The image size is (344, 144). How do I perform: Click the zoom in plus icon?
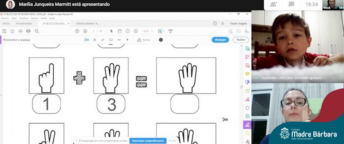click(x=136, y=31)
